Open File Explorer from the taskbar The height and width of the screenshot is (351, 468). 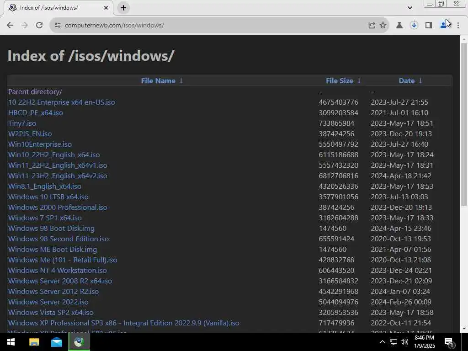pos(34,342)
